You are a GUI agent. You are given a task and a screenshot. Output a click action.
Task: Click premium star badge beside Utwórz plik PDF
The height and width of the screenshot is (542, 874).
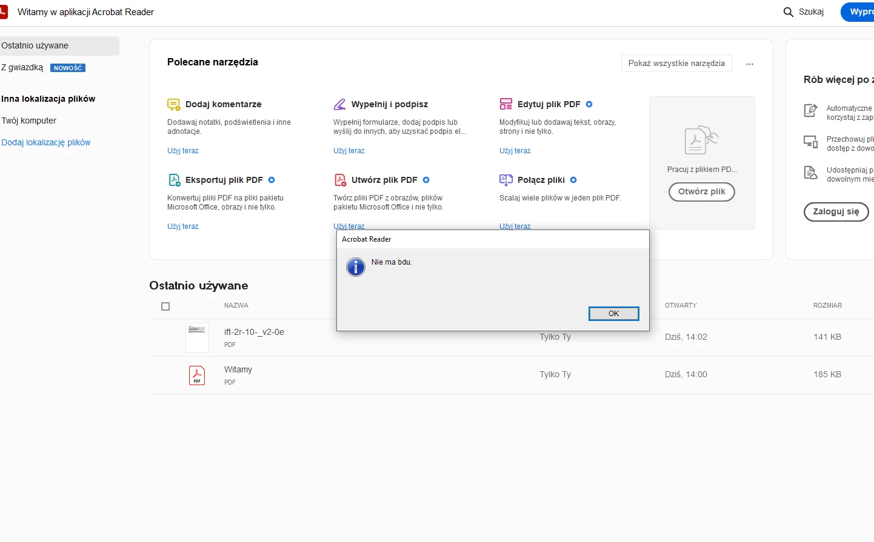pyautogui.click(x=426, y=180)
